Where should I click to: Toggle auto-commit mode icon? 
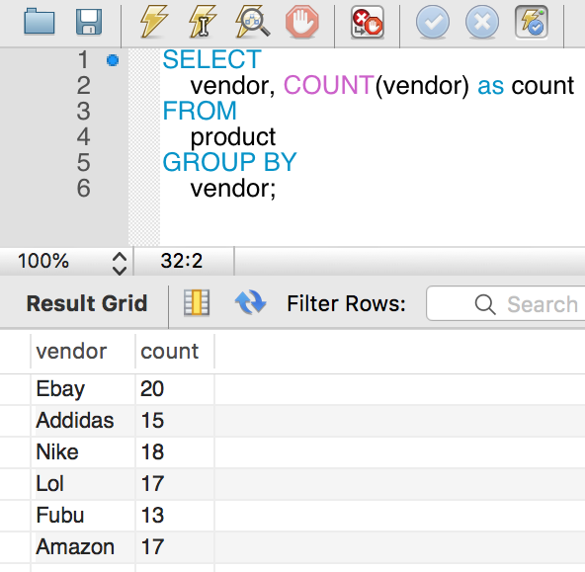[532, 22]
